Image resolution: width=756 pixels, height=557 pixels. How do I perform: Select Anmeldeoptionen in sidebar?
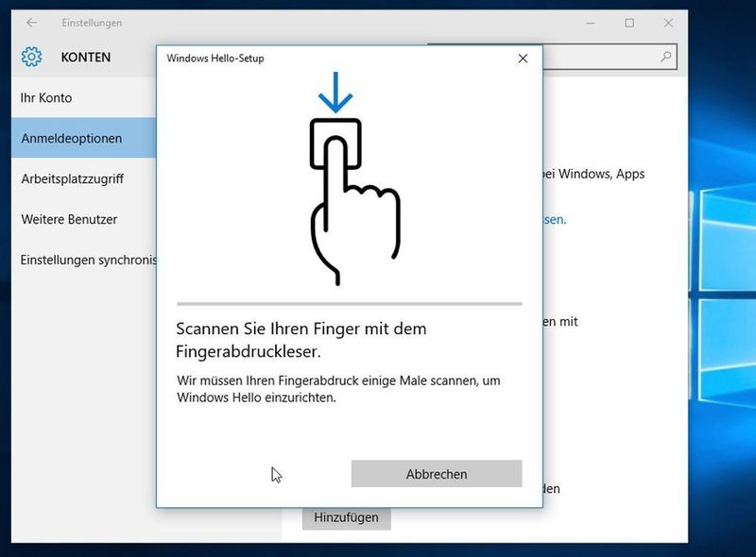click(x=83, y=138)
